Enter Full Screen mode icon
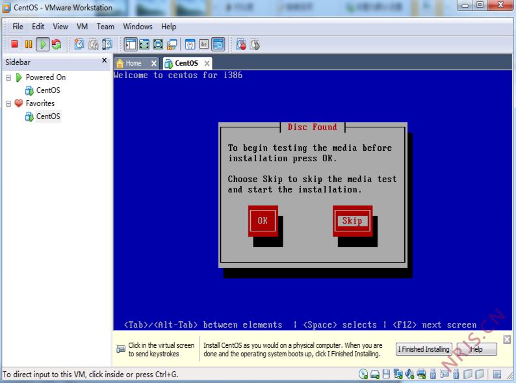This screenshot has width=516, height=383. [x=158, y=44]
